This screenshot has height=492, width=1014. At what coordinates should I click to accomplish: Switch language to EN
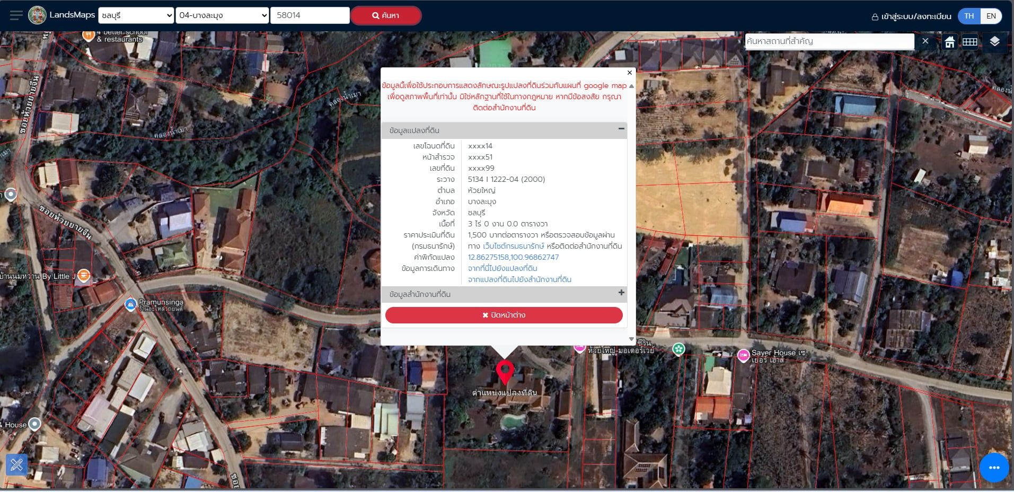tap(991, 16)
